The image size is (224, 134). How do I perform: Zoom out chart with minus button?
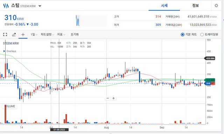pyautogui.click(x=108, y=98)
